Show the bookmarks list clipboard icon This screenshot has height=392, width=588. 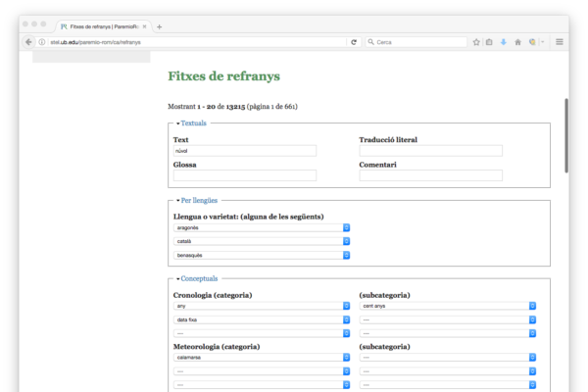click(489, 42)
